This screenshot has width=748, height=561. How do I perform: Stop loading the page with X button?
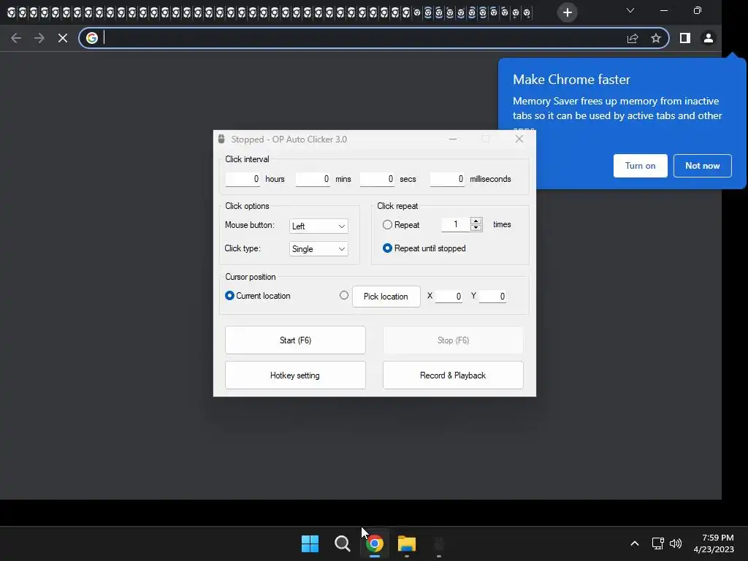click(63, 38)
